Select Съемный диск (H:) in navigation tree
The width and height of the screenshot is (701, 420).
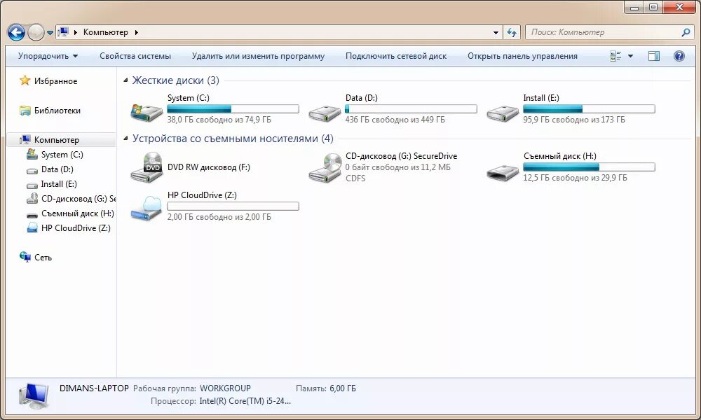click(x=77, y=213)
